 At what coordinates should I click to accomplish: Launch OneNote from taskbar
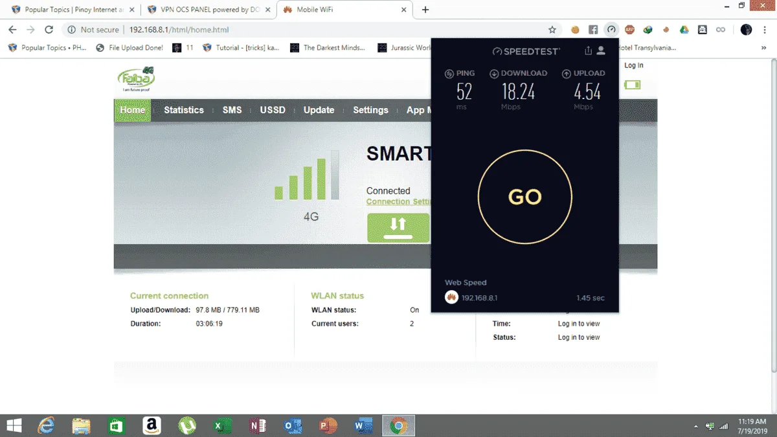[257, 425]
